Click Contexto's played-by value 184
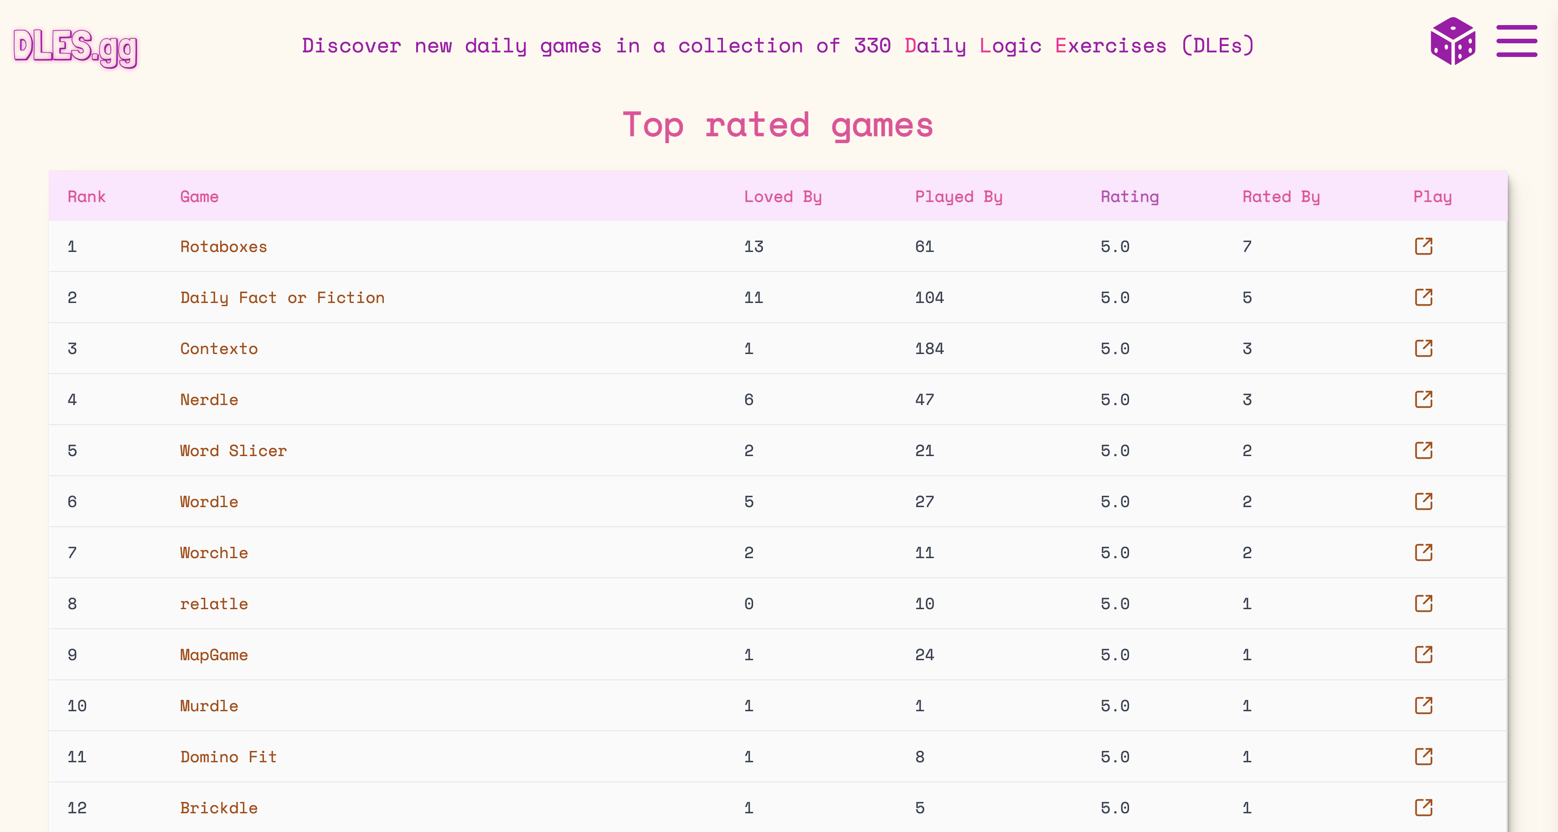The height and width of the screenshot is (832, 1558). click(929, 349)
